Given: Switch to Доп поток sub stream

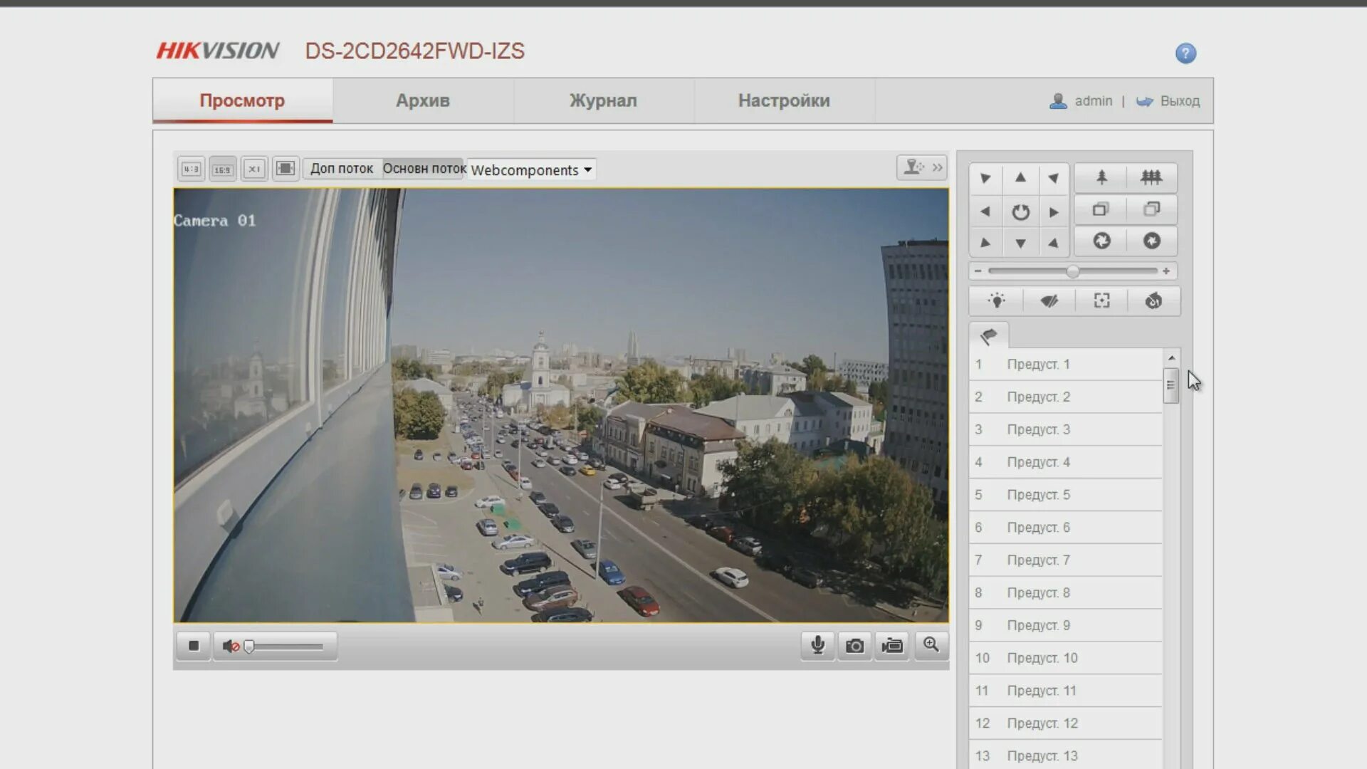Looking at the screenshot, I should click(x=342, y=169).
